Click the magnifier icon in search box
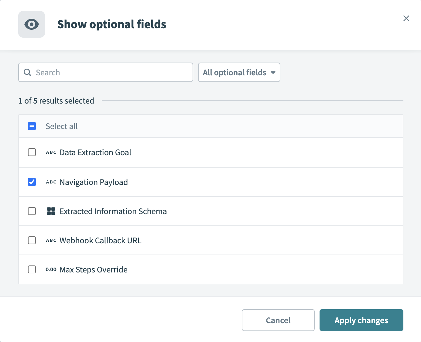Viewport: 421px width, 342px height. (x=27, y=72)
